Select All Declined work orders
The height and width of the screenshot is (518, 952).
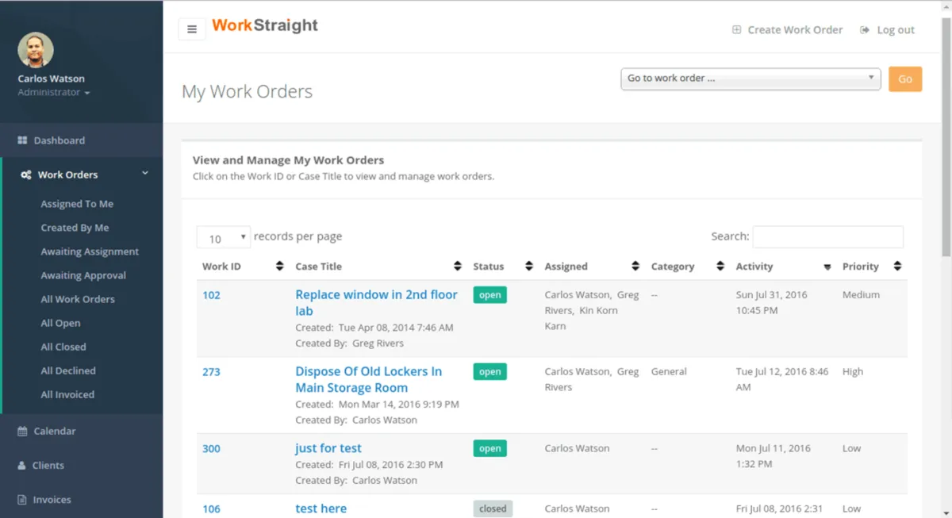(68, 370)
